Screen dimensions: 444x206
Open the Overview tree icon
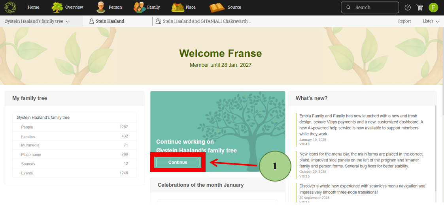tap(58, 7)
